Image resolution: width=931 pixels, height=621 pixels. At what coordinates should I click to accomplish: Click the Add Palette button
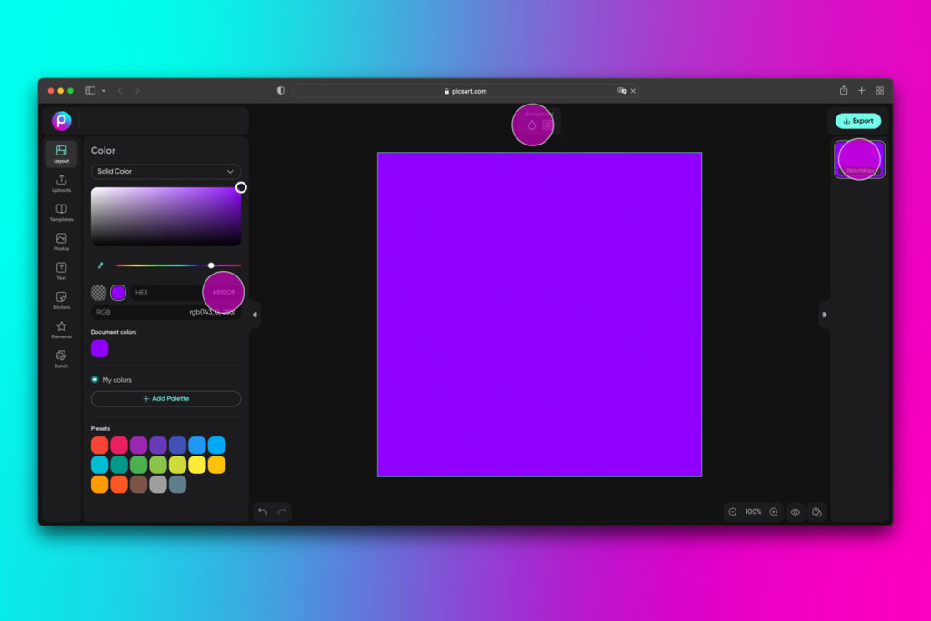[165, 398]
